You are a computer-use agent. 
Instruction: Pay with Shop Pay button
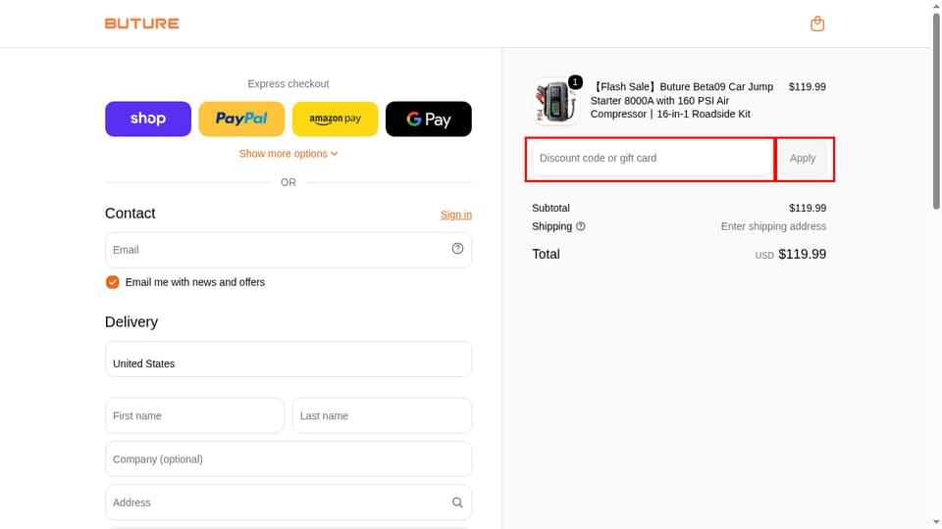click(x=148, y=119)
